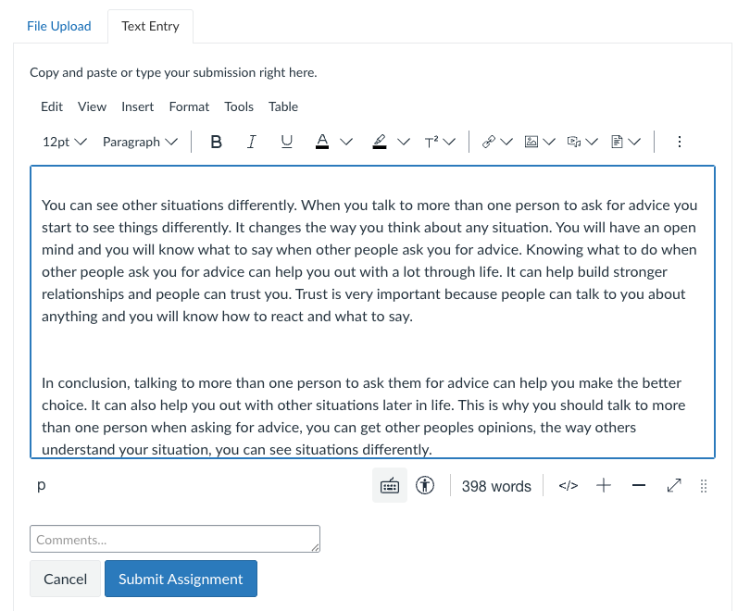
Task: Open the 12pt font size dropdown
Action: 65,142
